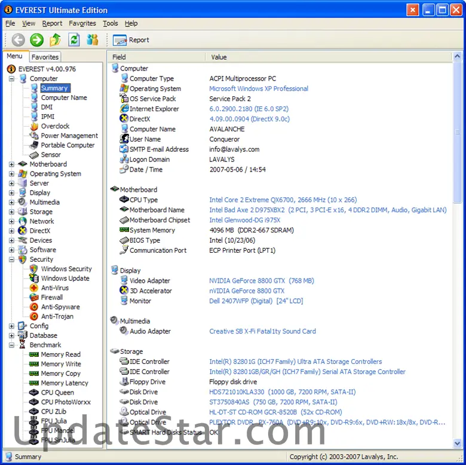Click the scrollbar down arrow
Viewport: 466px width, 465px height.
(x=458, y=443)
